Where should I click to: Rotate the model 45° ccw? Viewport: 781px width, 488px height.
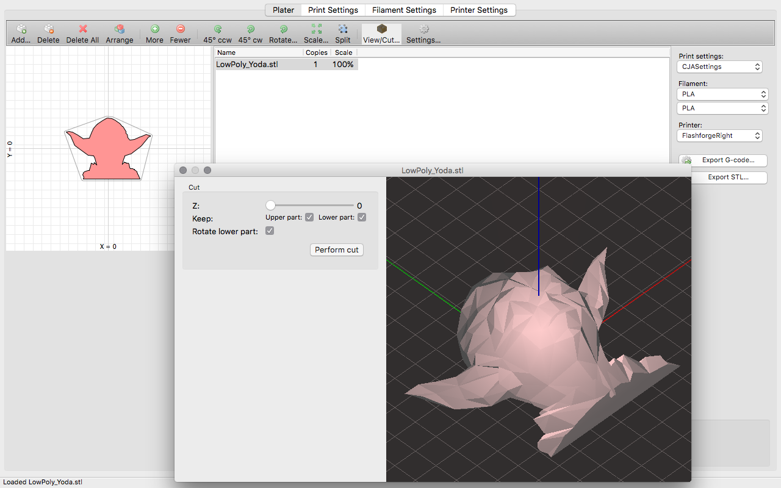coord(217,34)
